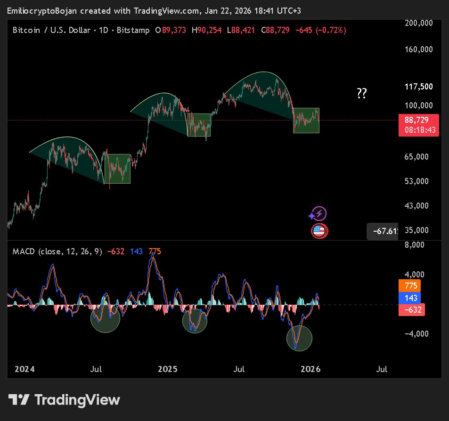Click the red current price label 88,729

click(416, 120)
